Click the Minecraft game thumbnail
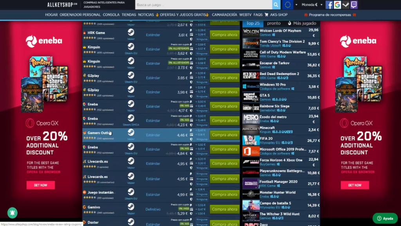Screen dimensions: 401x226 pyautogui.click(x=251, y=129)
